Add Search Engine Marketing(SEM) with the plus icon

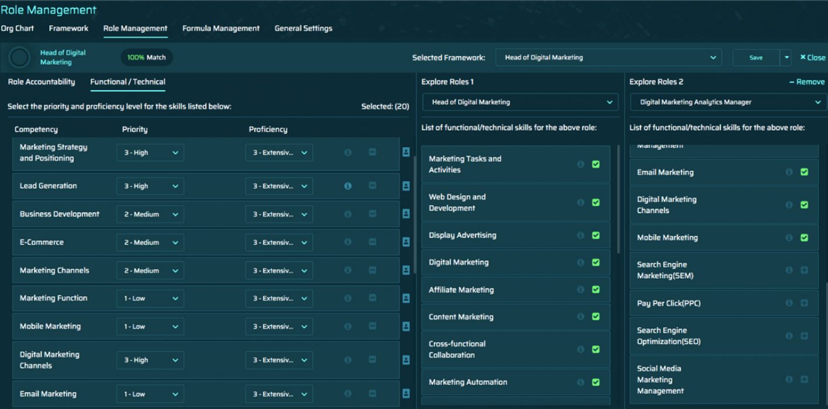click(x=804, y=270)
